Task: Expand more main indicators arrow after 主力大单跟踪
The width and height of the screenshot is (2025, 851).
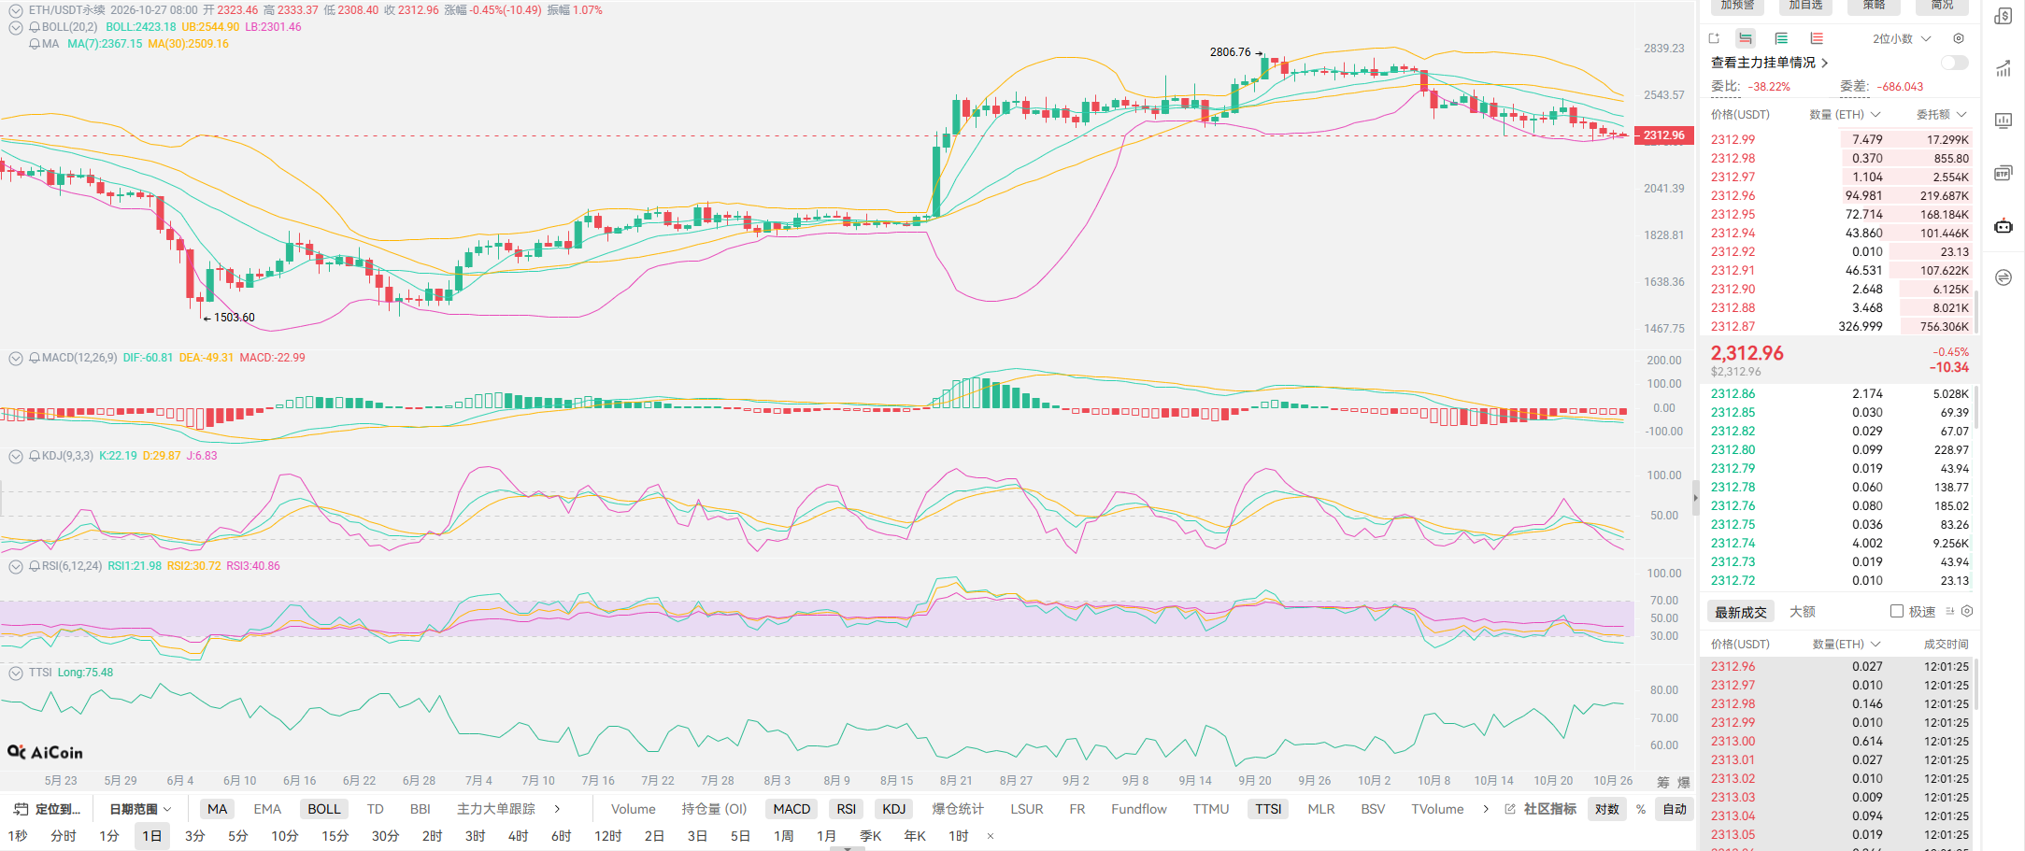Action: coord(557,809)
